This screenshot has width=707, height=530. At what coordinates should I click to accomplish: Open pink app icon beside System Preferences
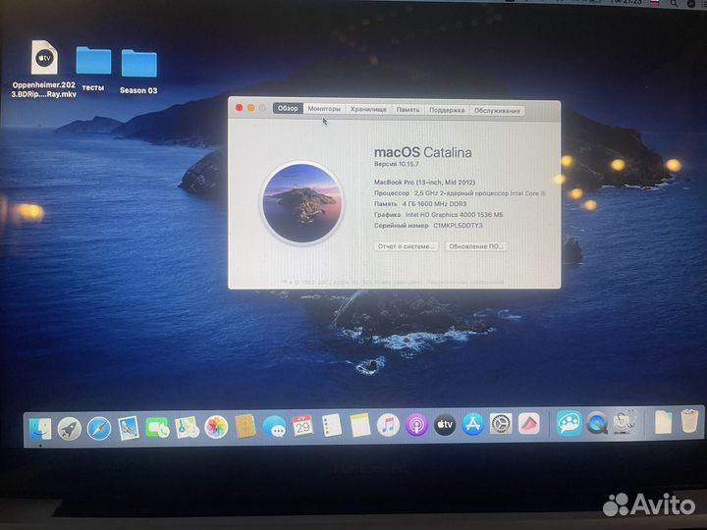point(529,424)
